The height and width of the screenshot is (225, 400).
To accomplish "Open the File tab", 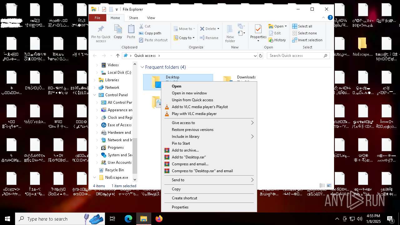I will 97,18.
